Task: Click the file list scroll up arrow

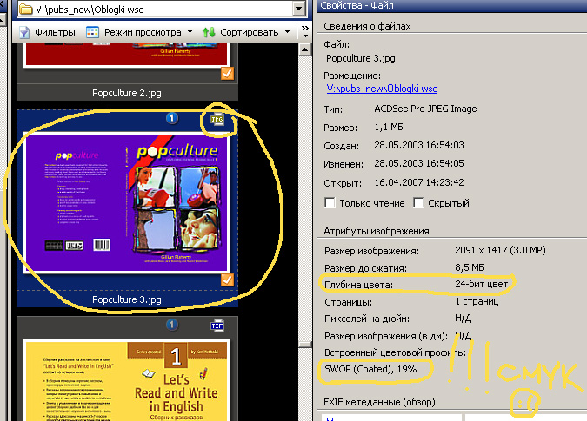Action: [x=305, y=49]
